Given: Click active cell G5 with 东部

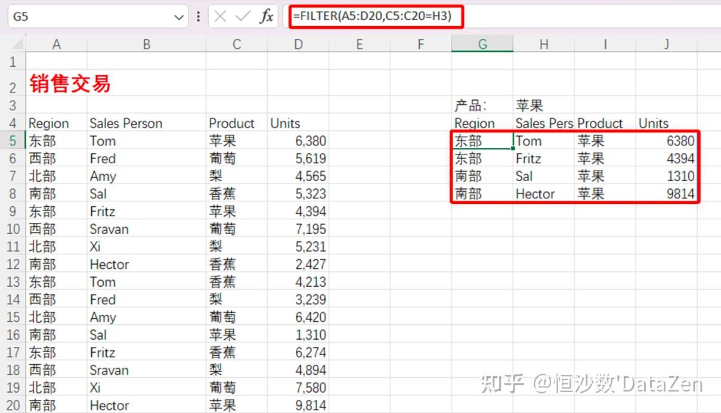Looking at the screenshot, I should point(482,141).
